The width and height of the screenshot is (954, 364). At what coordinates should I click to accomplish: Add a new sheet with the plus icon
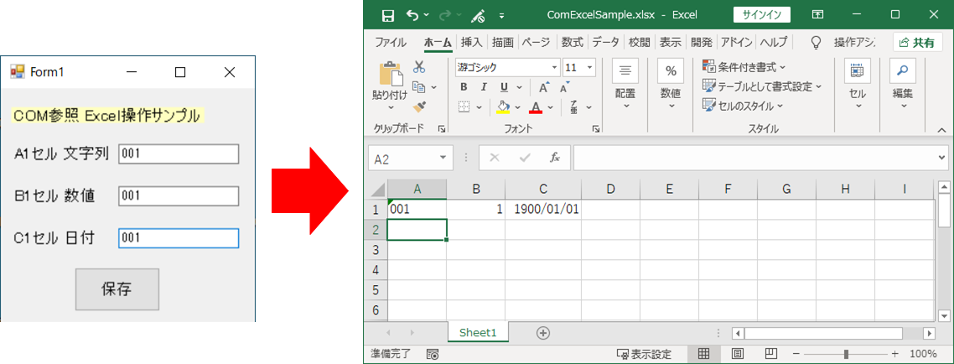(542, 333)
